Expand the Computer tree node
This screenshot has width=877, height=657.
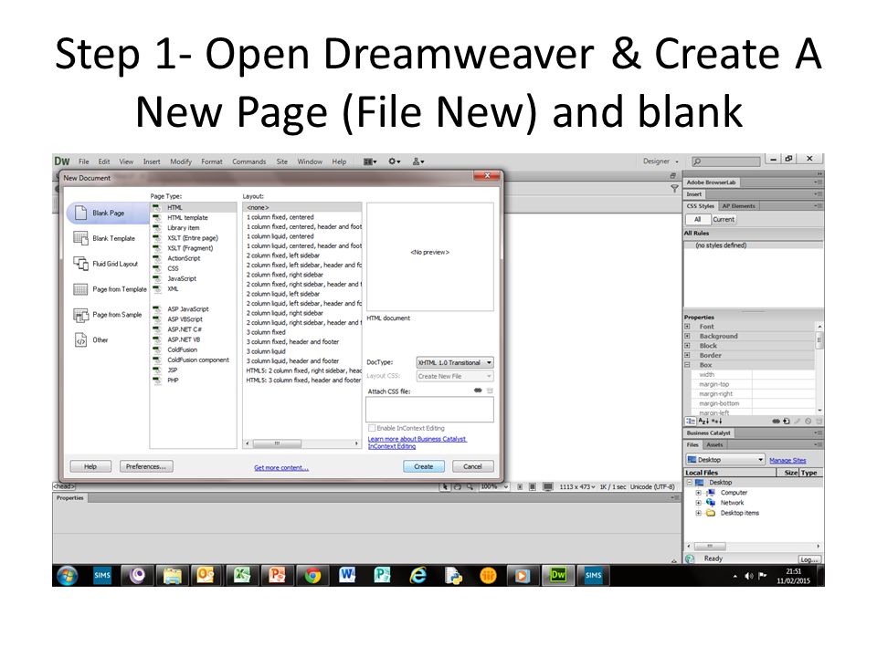pyautogui.click(x=699, y=493)
